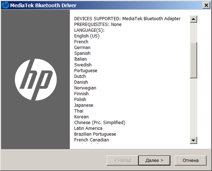Viewport: 212px width, 171px height.
Task: Click the Chinese (Prc. Simplified) entry
Action: pos(99,123)
